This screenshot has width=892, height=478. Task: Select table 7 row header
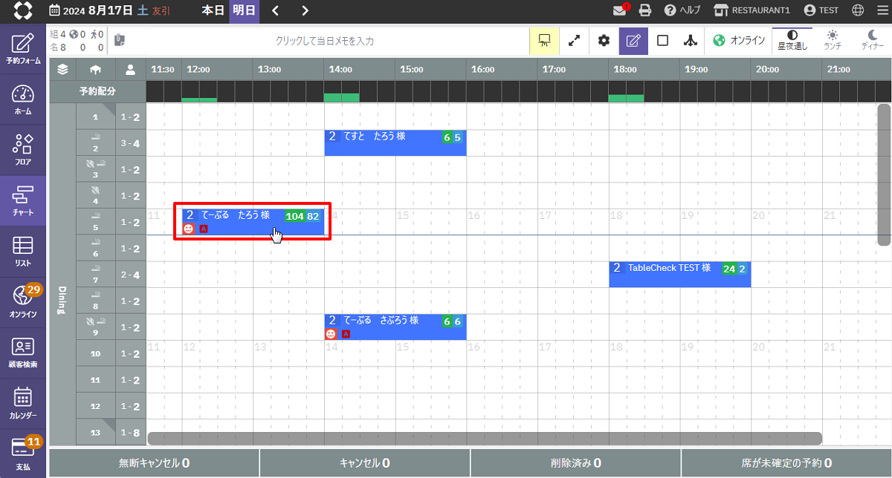95,275
